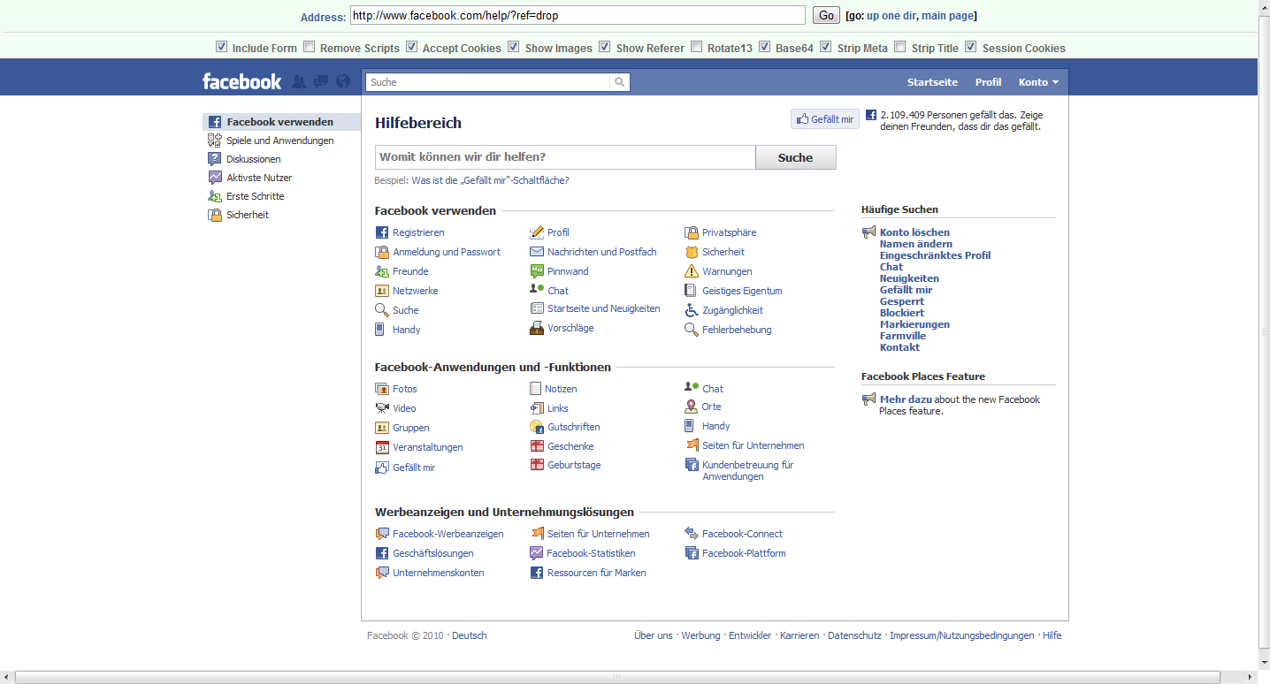Open the Anmeldung und Passwort link

pyautogui.click(x=447, y=252)
